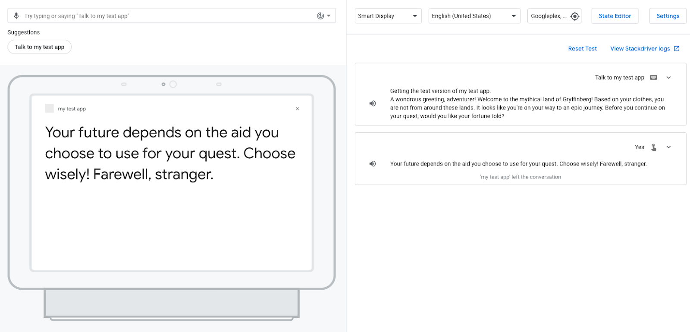Play audio for the welcome greeting response
690x332 pixels.
click(x=373, y=103)
